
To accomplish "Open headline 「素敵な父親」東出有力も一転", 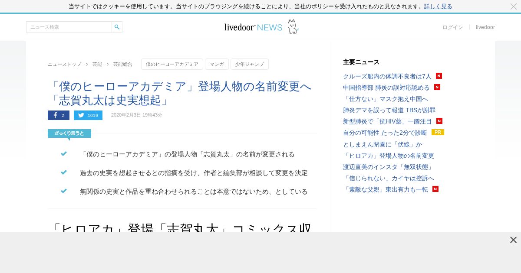I will (386, 189).
